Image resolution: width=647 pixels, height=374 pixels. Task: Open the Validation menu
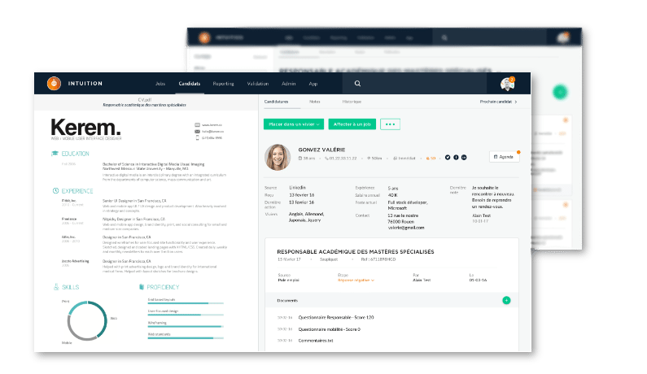point(258,84)
